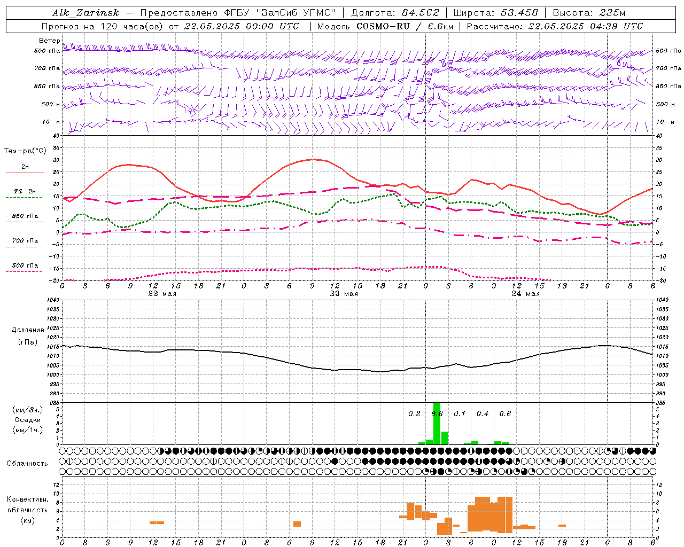The height and width of the screenshot is (547, 684).
Task: Click the 0.1 precipitation total value
Action: tap(460, 413)
